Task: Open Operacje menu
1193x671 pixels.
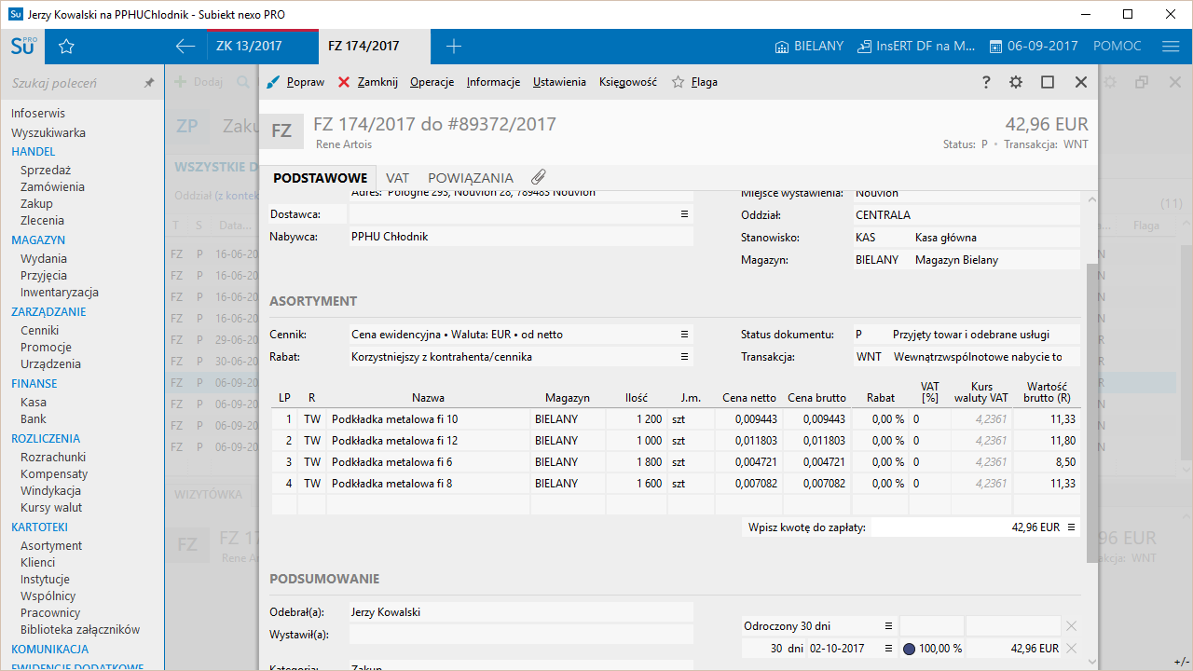Action: tap(432, 82)
